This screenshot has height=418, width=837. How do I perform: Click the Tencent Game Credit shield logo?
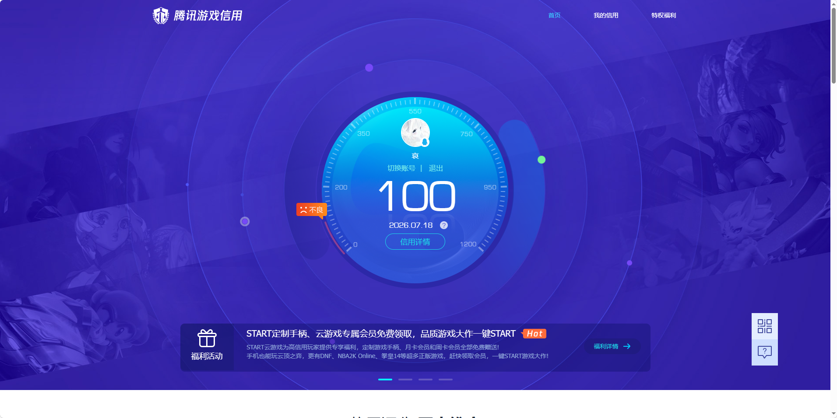[x=161, y=16]
